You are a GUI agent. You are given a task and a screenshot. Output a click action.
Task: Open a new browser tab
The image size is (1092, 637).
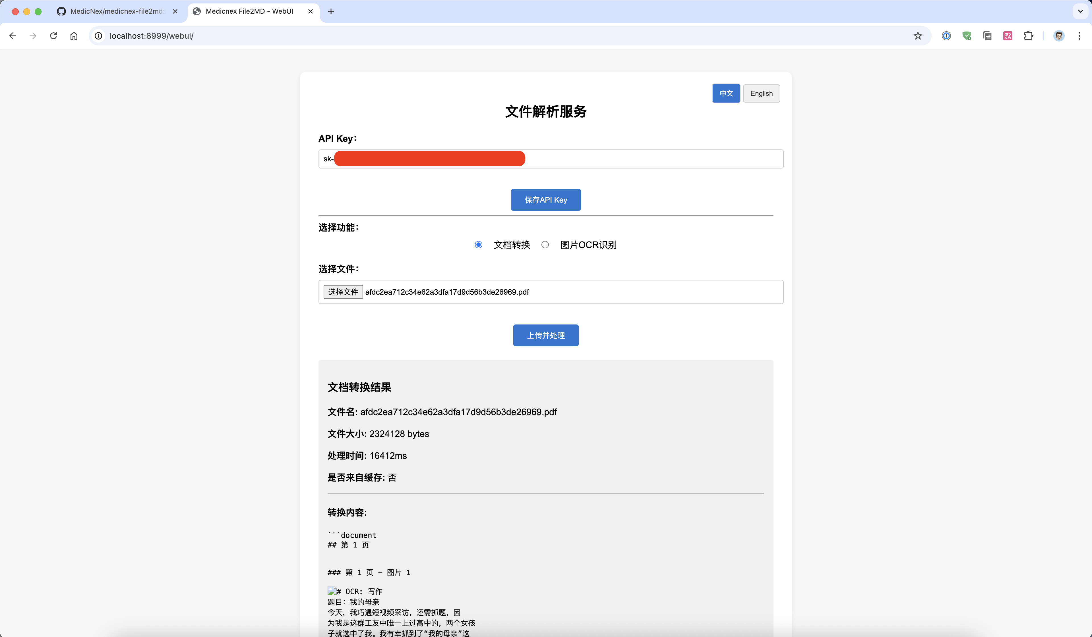[x=331, y=11]
